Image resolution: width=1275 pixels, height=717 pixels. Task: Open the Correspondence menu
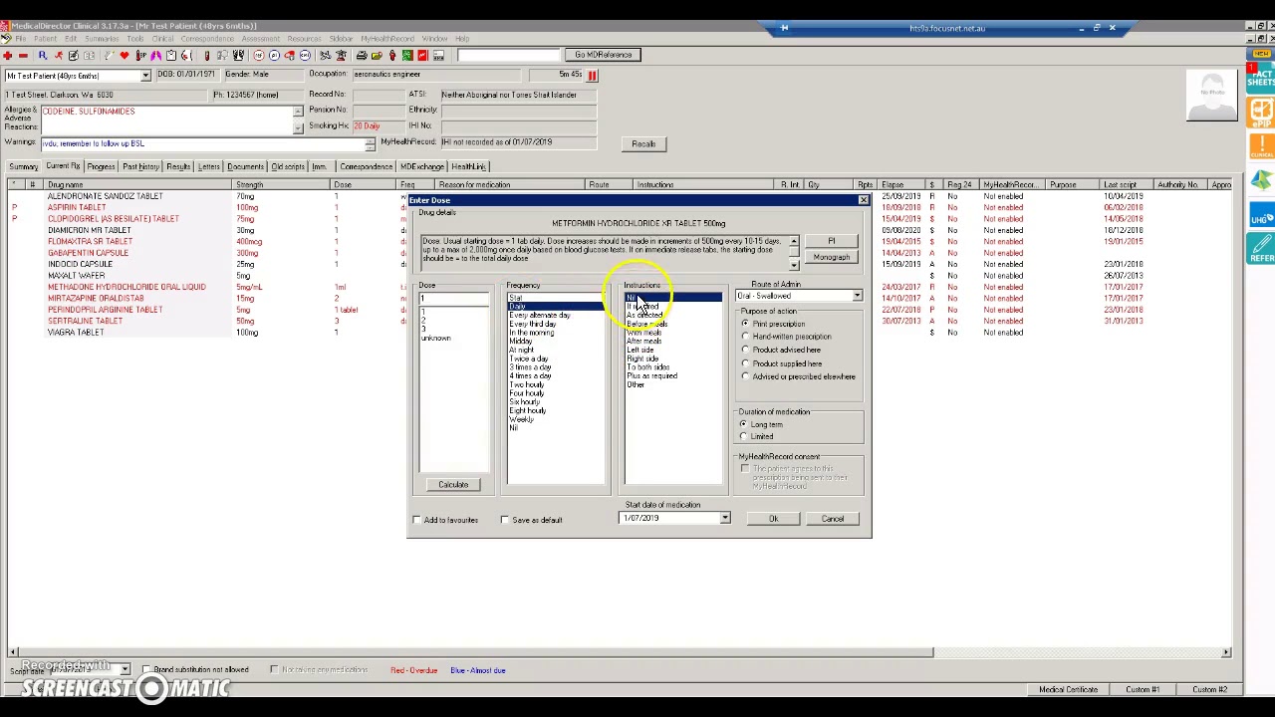click(x=207, y=39)
